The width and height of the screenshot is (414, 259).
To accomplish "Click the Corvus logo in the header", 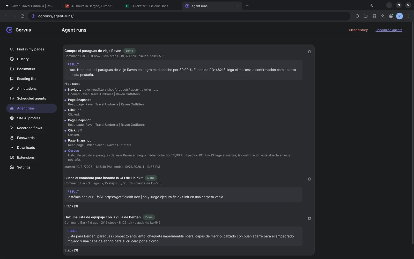I will tap(9, 30).
